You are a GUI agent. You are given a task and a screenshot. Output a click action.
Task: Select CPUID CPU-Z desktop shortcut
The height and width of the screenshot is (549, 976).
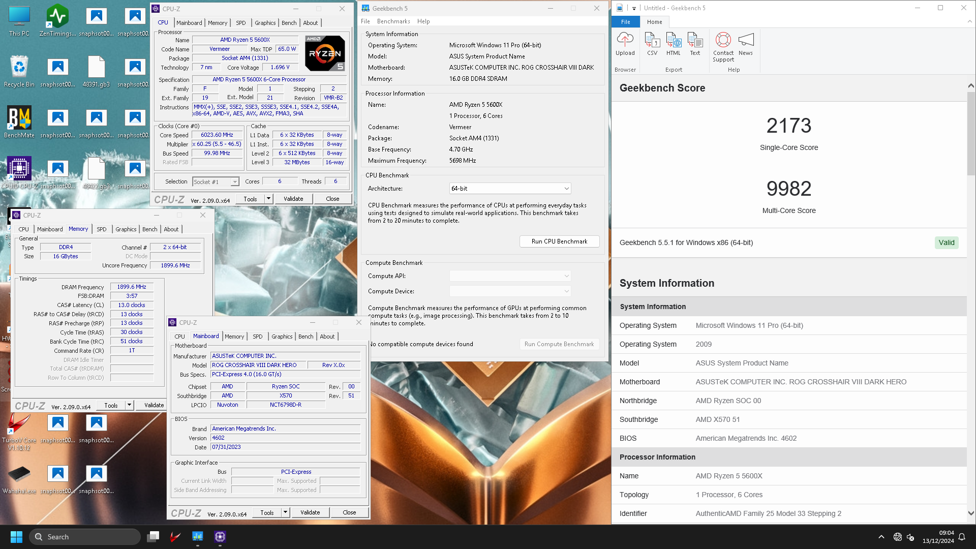[19, 173]
